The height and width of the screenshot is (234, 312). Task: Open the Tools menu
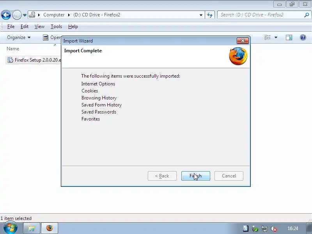(x=56, y=27)
